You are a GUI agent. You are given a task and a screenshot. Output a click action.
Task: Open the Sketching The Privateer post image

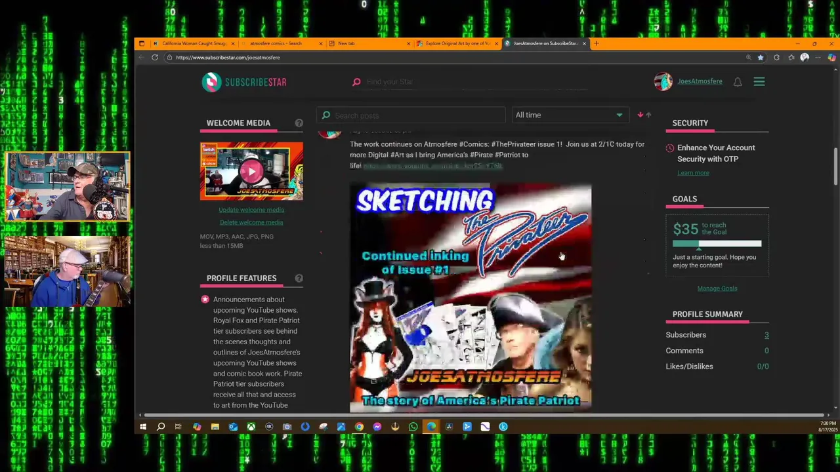tap(471, 298)
